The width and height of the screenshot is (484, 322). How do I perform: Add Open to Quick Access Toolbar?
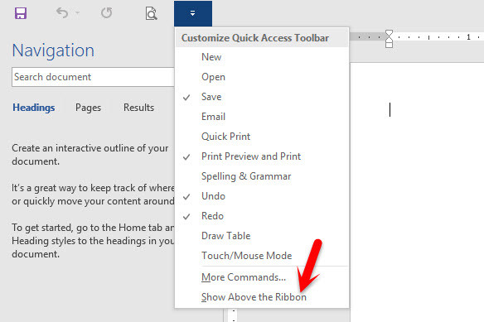pyautogui.click(x=262, y=77)
